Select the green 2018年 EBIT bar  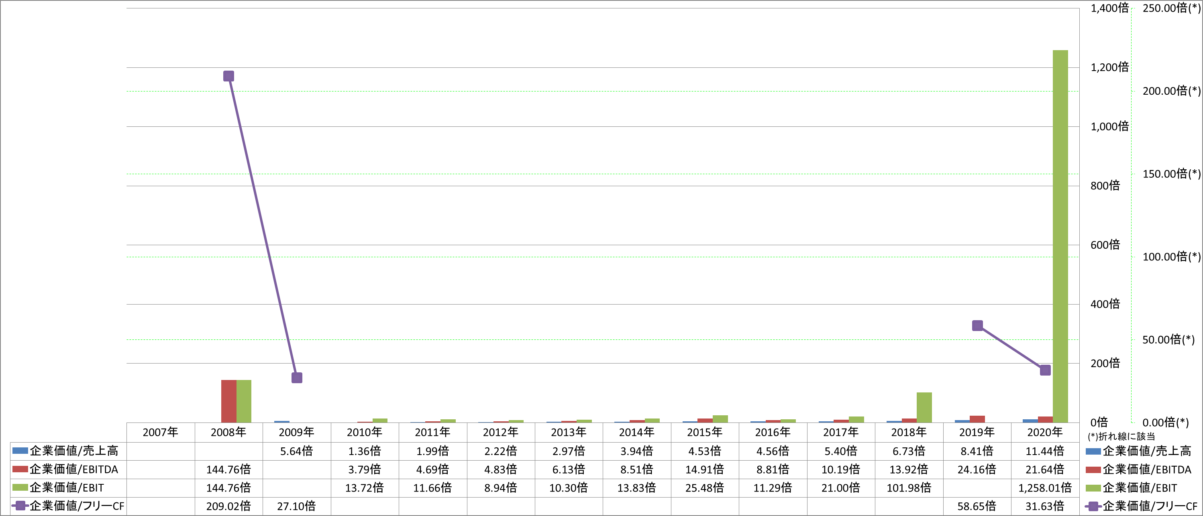[924, 407]
